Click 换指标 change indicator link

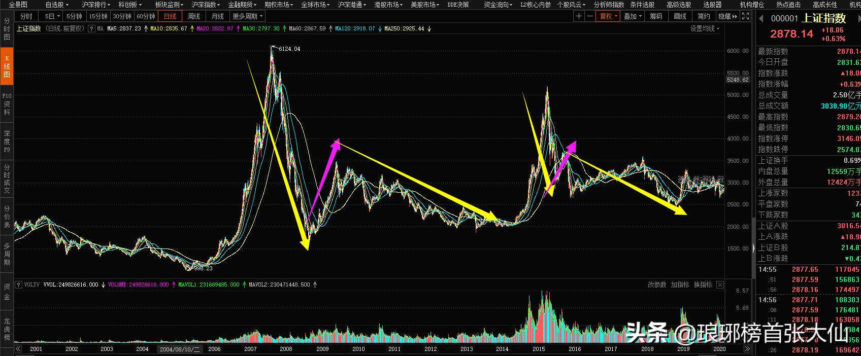703,285
